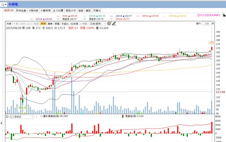Open the 月營收 tab
The image size is (226, 142).
coord(97,11)
